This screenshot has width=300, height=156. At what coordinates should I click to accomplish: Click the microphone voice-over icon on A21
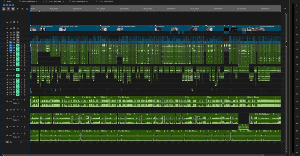point(25,116)
